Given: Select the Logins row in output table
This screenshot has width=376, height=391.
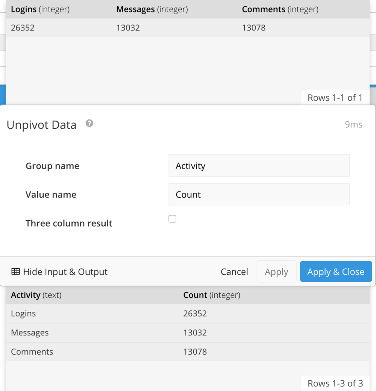Looking at the screenshot, I should click(188, 314).
